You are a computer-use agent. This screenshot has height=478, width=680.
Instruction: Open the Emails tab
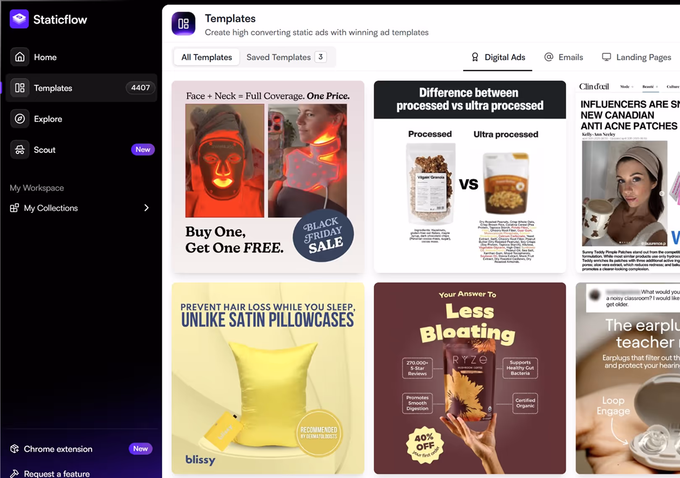(564, 57)
